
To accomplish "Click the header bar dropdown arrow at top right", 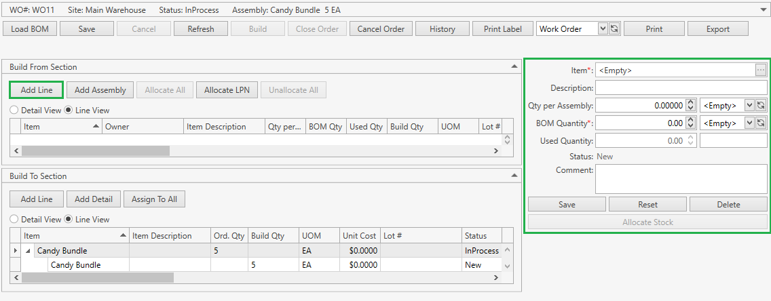I will click(764, 10).
